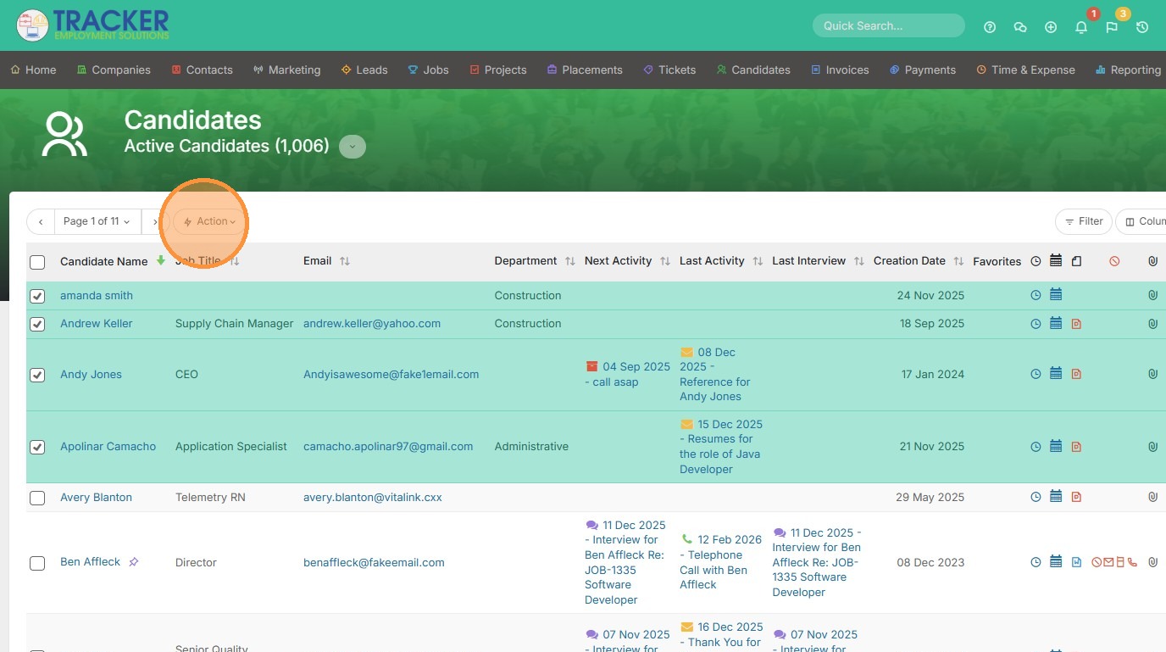Open resume document icon for Andrew Keller
Screen dimensions: 1166x652
pyautogui.click(x=1076, y=324)
